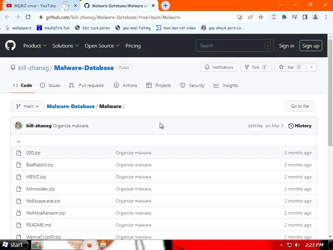Click the Monoxidex.zip file name
Image resolution: width=333 pixels, height=250 pixels.
pos(40,189)
